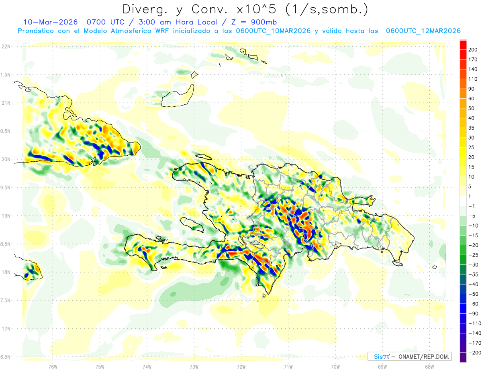Click the legend value -200 at the bottom

point(474,353)
